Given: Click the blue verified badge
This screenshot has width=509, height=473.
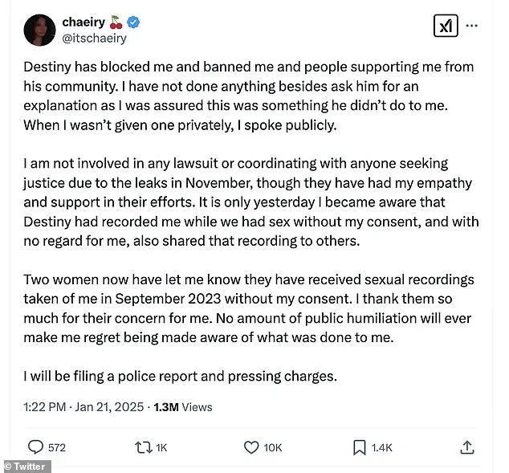Looking at the screenshot, I should coord(133,22).
